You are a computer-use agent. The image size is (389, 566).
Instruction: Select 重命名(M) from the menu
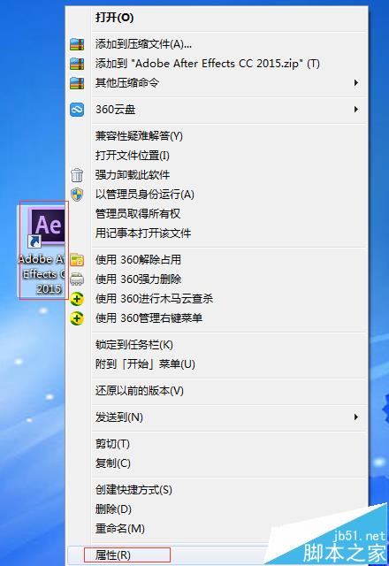[x=217, y=529]
